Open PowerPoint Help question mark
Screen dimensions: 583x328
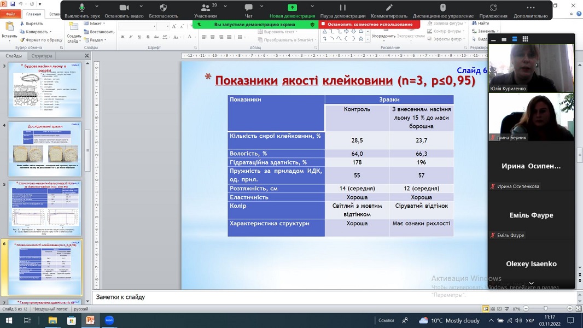(x=579, y=14)
